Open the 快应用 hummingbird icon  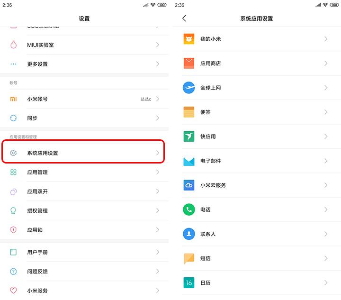[x=189, y=136]
